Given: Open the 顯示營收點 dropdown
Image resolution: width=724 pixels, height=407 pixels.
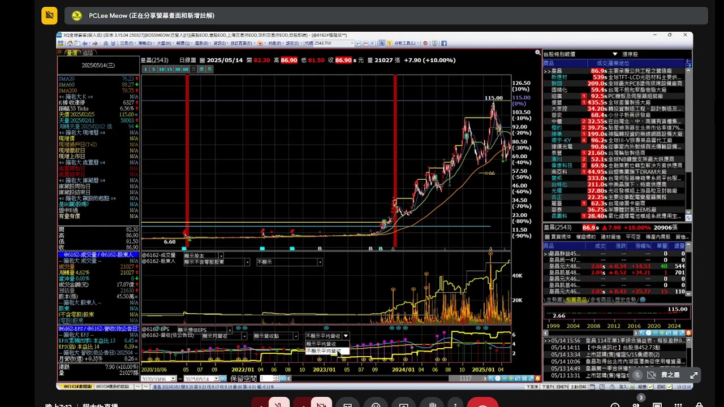Looking at the screenshot, I should click(x=276, y=336).
